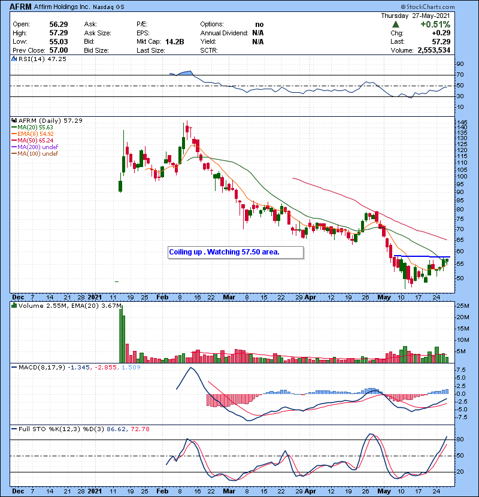Screen dimensions: 479x497
Task: Click the Prev Close value 57.00
Action: tap(59, 50)
